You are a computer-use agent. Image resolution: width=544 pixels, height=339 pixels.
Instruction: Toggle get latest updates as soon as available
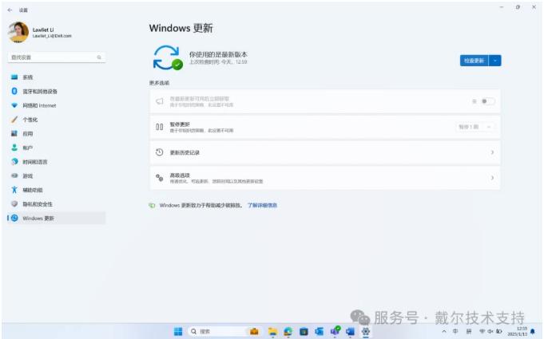click(488, 101)
